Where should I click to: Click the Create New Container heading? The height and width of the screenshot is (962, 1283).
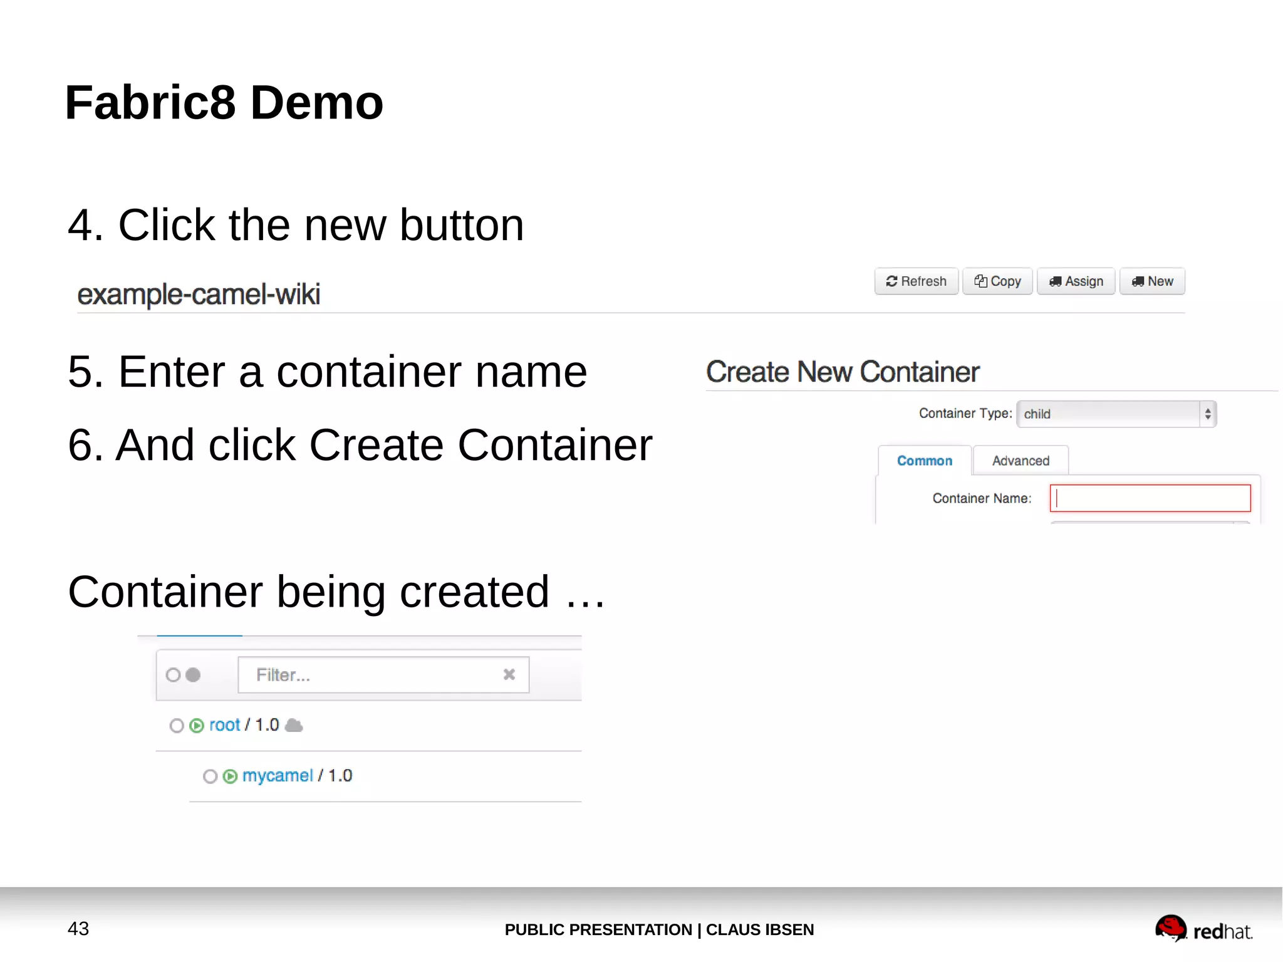(x=843, y=372)
